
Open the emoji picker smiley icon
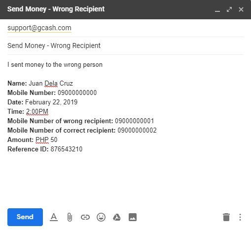coord(101,217)
